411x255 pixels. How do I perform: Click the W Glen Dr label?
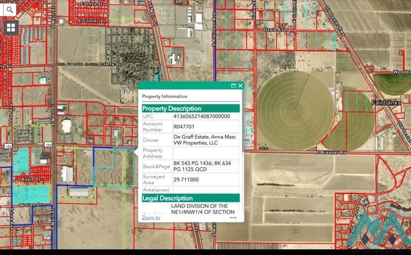(x=30, y=205)
